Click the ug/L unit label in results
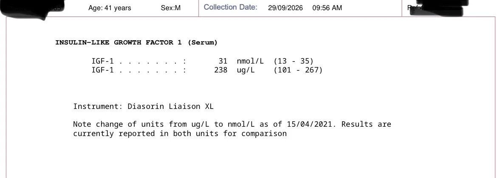The width and height of the screenshot is (500, 178). coord(246,70)
